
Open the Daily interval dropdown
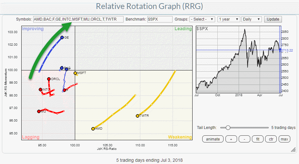tap(252, 19)
